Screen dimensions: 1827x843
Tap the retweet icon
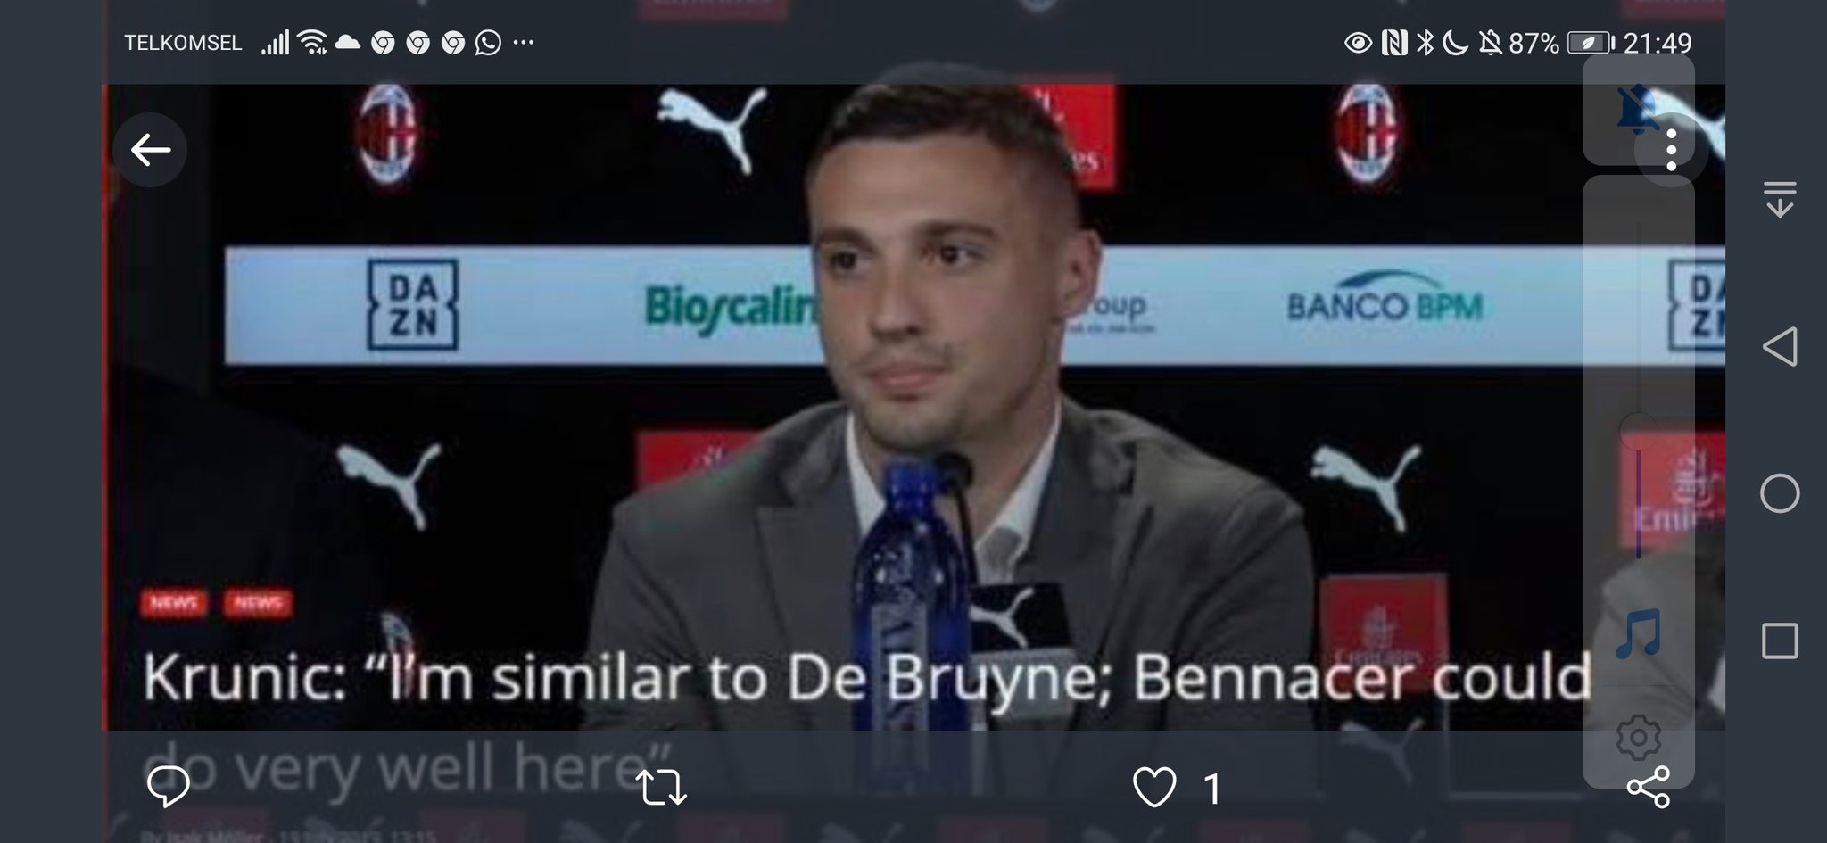[x=661, y=788]
